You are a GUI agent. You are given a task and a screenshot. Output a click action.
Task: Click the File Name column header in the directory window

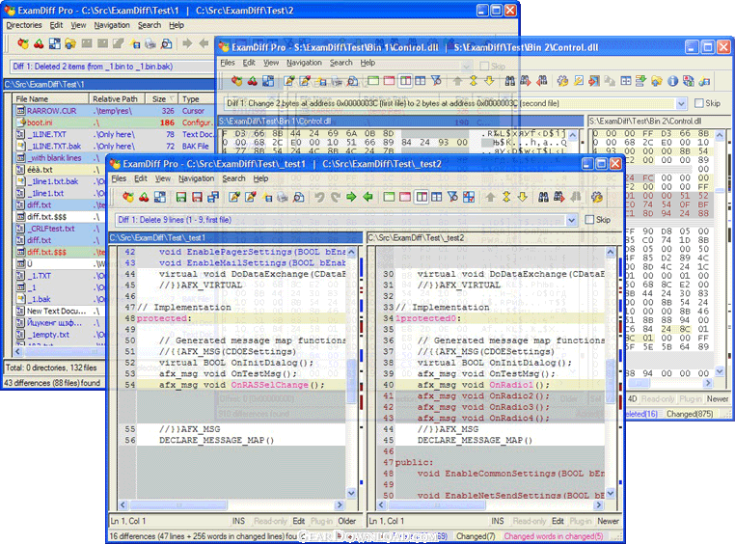click(x=51, y=99)
